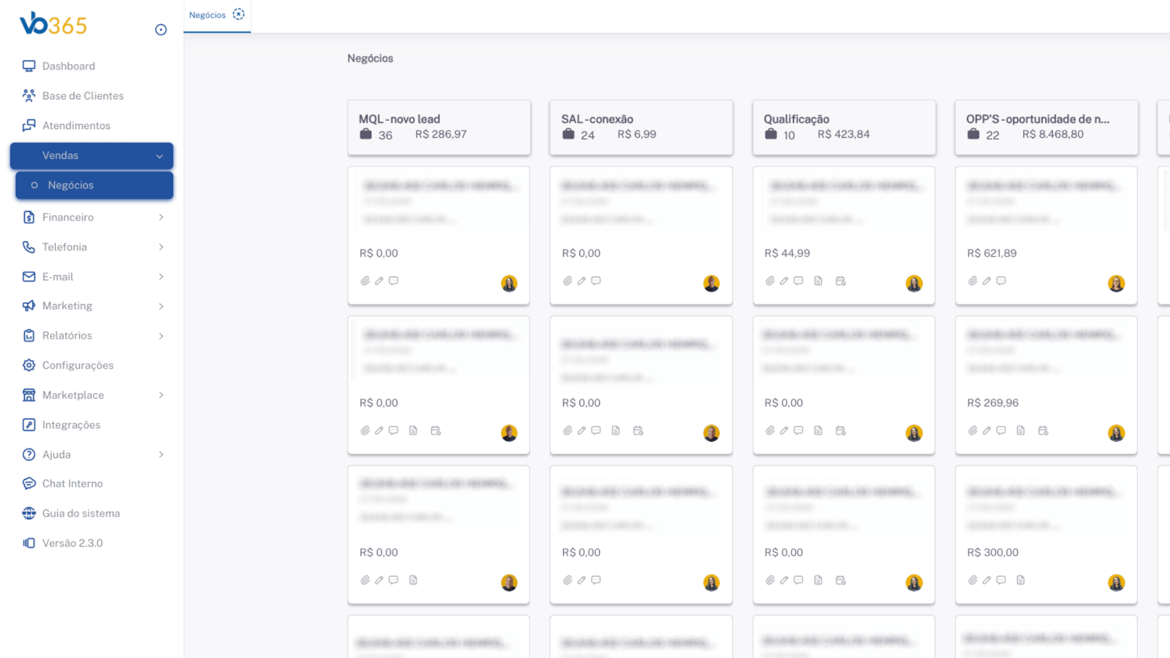1170x658 pixels.
Task: Expand the Telefonia submenu arrow
Action: click(x=161, y=247)
